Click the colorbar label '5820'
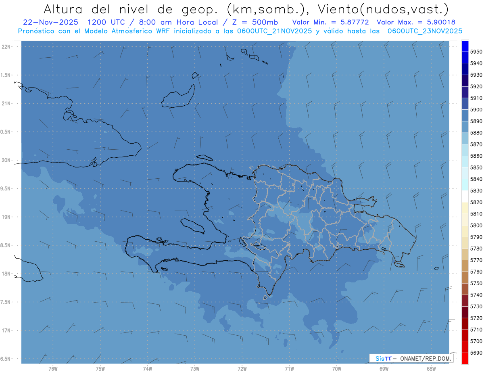Screen dimensions: 484x374 click(476, 202)
